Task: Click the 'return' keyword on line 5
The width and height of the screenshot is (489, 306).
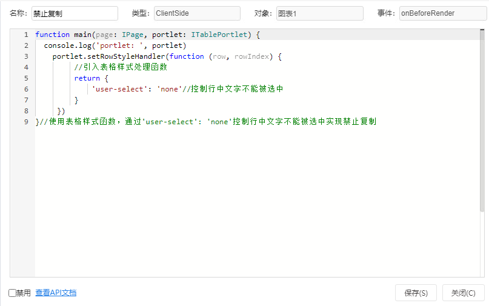Action: (x=87, y=78)
